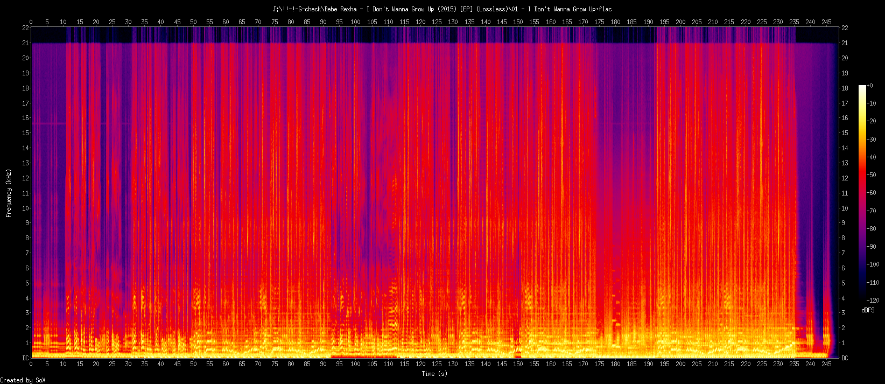
Task: Click "DC" on the right frequency axis
Action: pyautogui.click(x=845, y=358)
